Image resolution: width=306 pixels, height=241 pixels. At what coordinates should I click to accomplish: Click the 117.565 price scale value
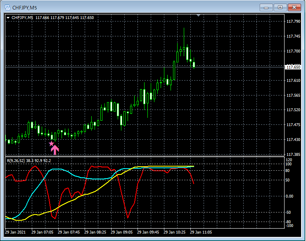[x=293, y=95]
